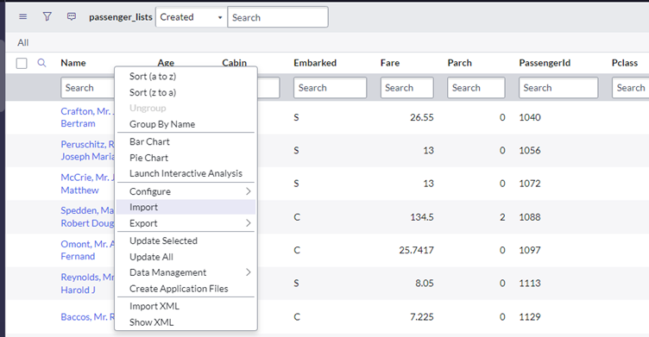Focus the Name column search field
This screenshot has width=649, height=337.
(x=87, y=88)
